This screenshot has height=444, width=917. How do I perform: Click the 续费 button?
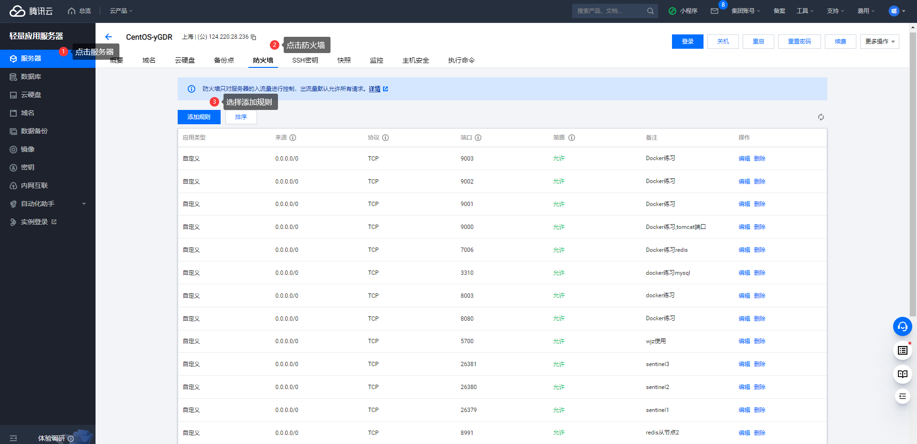click(x=841, y=42)
